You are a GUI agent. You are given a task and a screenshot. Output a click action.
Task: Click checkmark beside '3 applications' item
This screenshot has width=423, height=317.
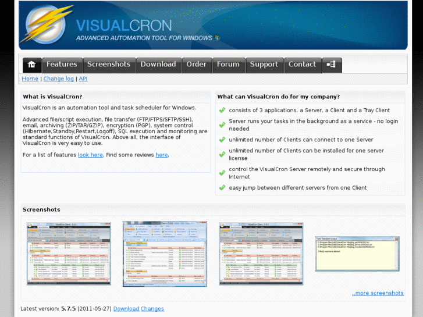click(222, 110)
